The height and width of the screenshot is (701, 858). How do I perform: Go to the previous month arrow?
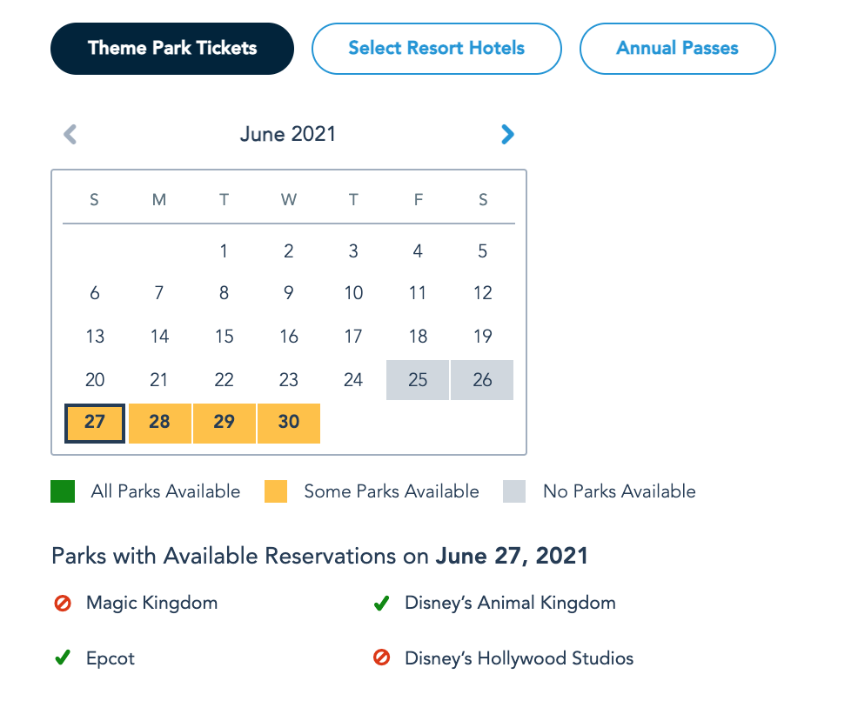click(x=70, y=134)
